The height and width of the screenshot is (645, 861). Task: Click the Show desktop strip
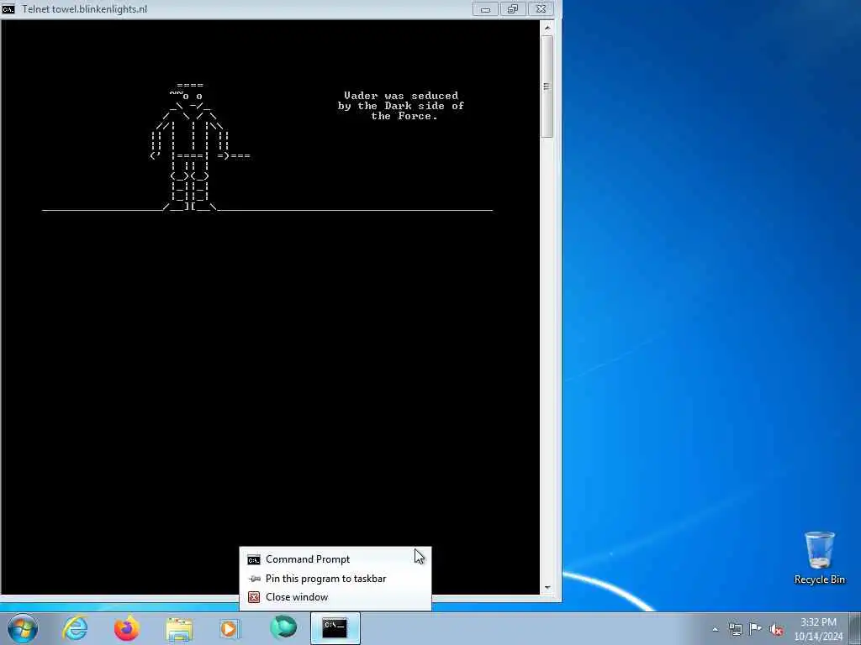click(x=855, y=628)
